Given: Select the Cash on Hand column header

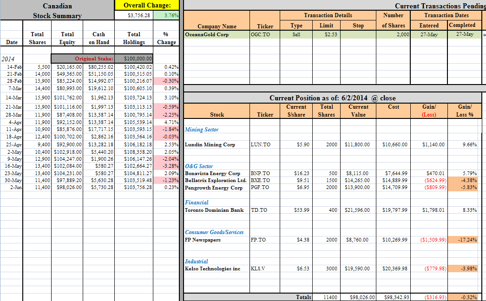Looking at the screenshot, I should tap(99, 38).
